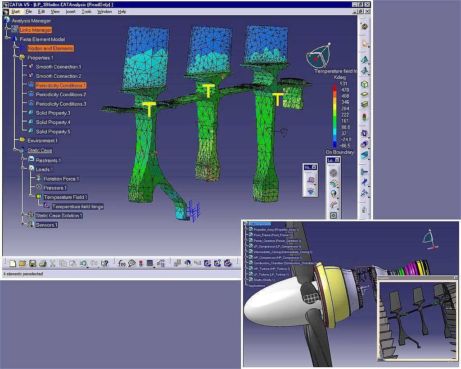Collapse the Properties.1 node
The height and width of the screenshot is (369, 461).
point(14,57)
